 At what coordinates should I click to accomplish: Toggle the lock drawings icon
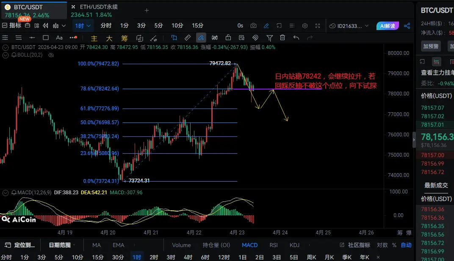228,38
